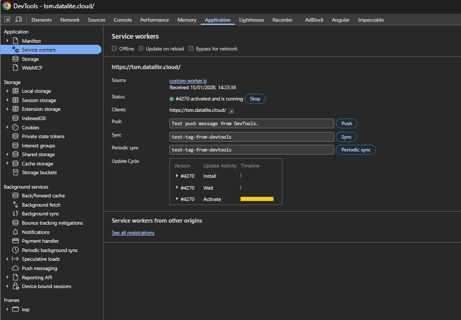Activate the inspect element picker icon
The image size is (461, 320).
click(x=7, y=20)
